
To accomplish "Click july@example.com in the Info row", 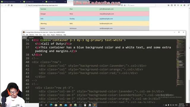I will click(106, 19).
